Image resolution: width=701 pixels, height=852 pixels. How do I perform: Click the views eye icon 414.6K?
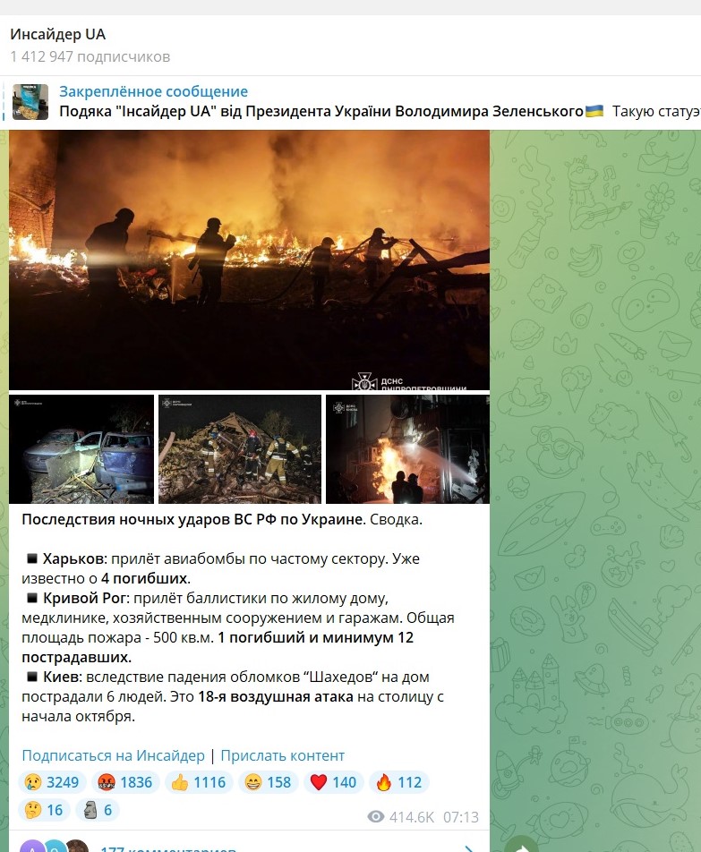point(375,817)
